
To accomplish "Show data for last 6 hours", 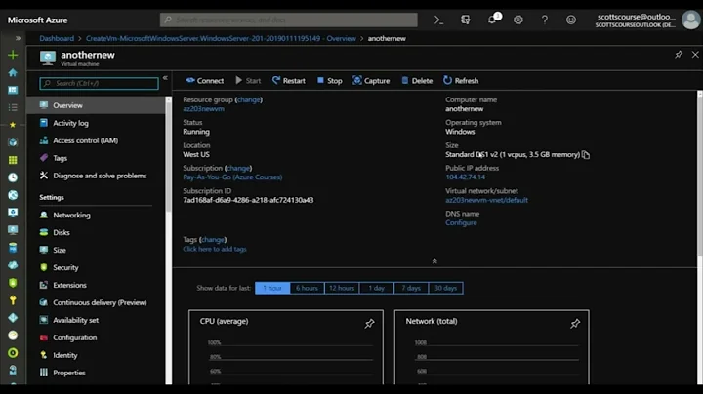I will (308, 288).
